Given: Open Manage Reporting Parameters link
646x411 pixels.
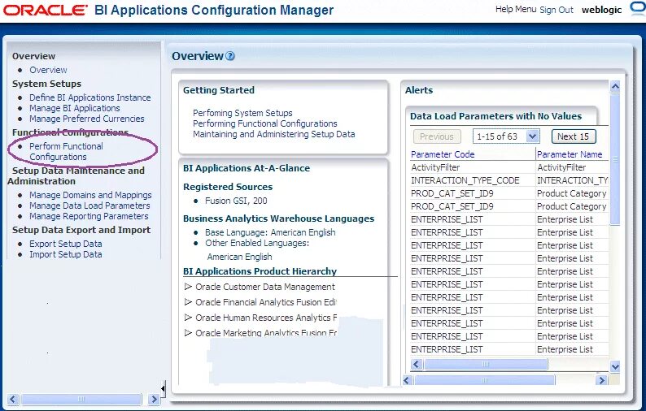Looking at the screenshot, I should [89, 216].
